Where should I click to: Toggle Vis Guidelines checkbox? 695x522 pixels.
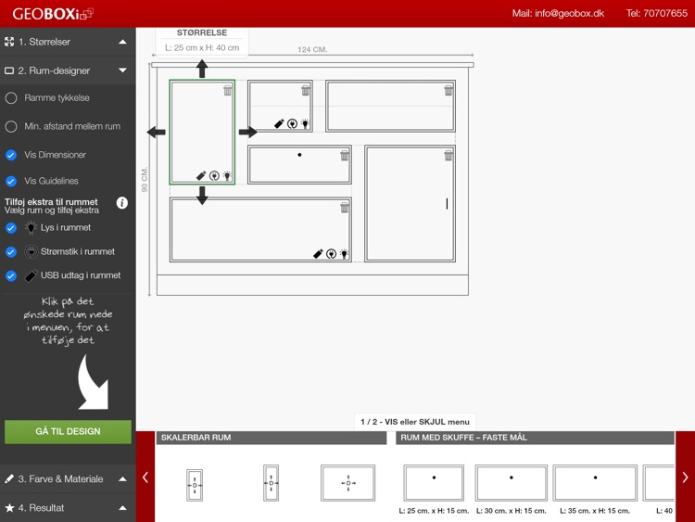[11, 181]
